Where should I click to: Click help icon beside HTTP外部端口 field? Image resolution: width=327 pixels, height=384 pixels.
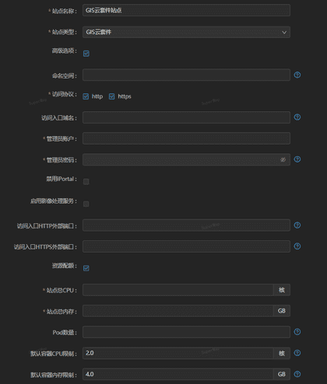297,225
